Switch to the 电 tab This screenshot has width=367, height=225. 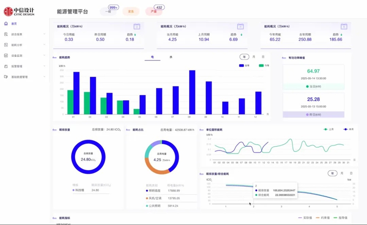tap(152, 57)
